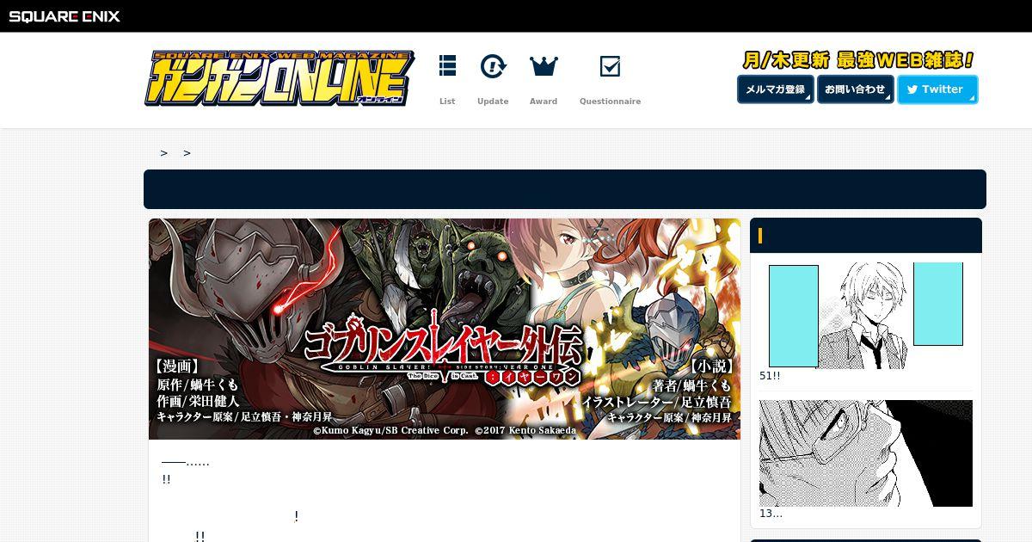The height and width of the screenshot is (542, 1032).
Task: Open the Gangan ONLINE magazine logo
Action: (x=279, y=78)
